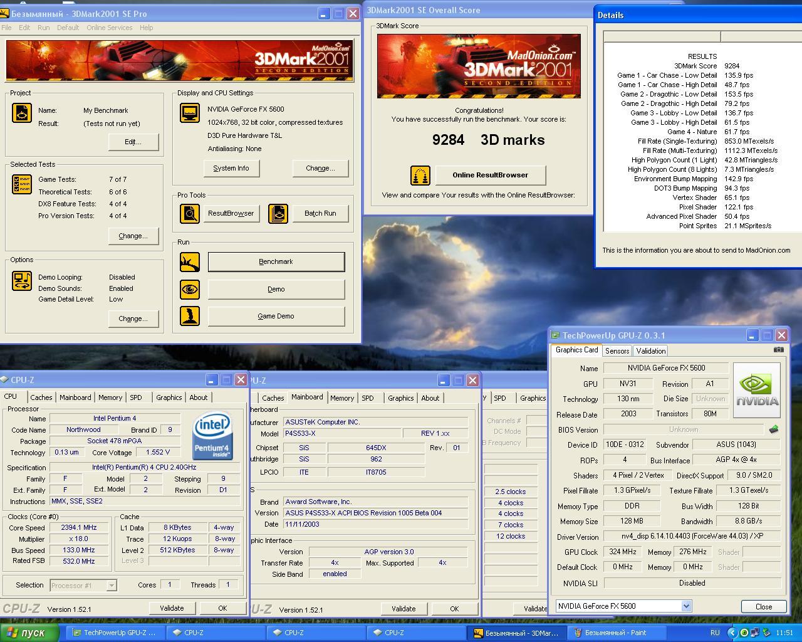Start the Benchmark button
Image resolution: width=802 pixels, height=642 pixels.
[276, 262]
